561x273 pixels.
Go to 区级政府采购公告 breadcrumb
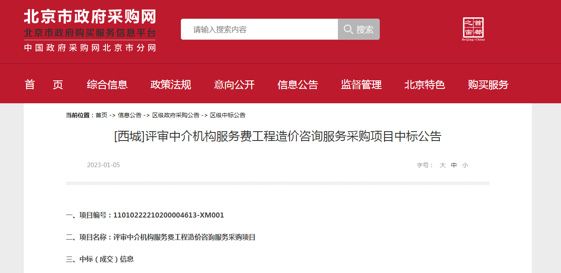(x=176, y=115)
